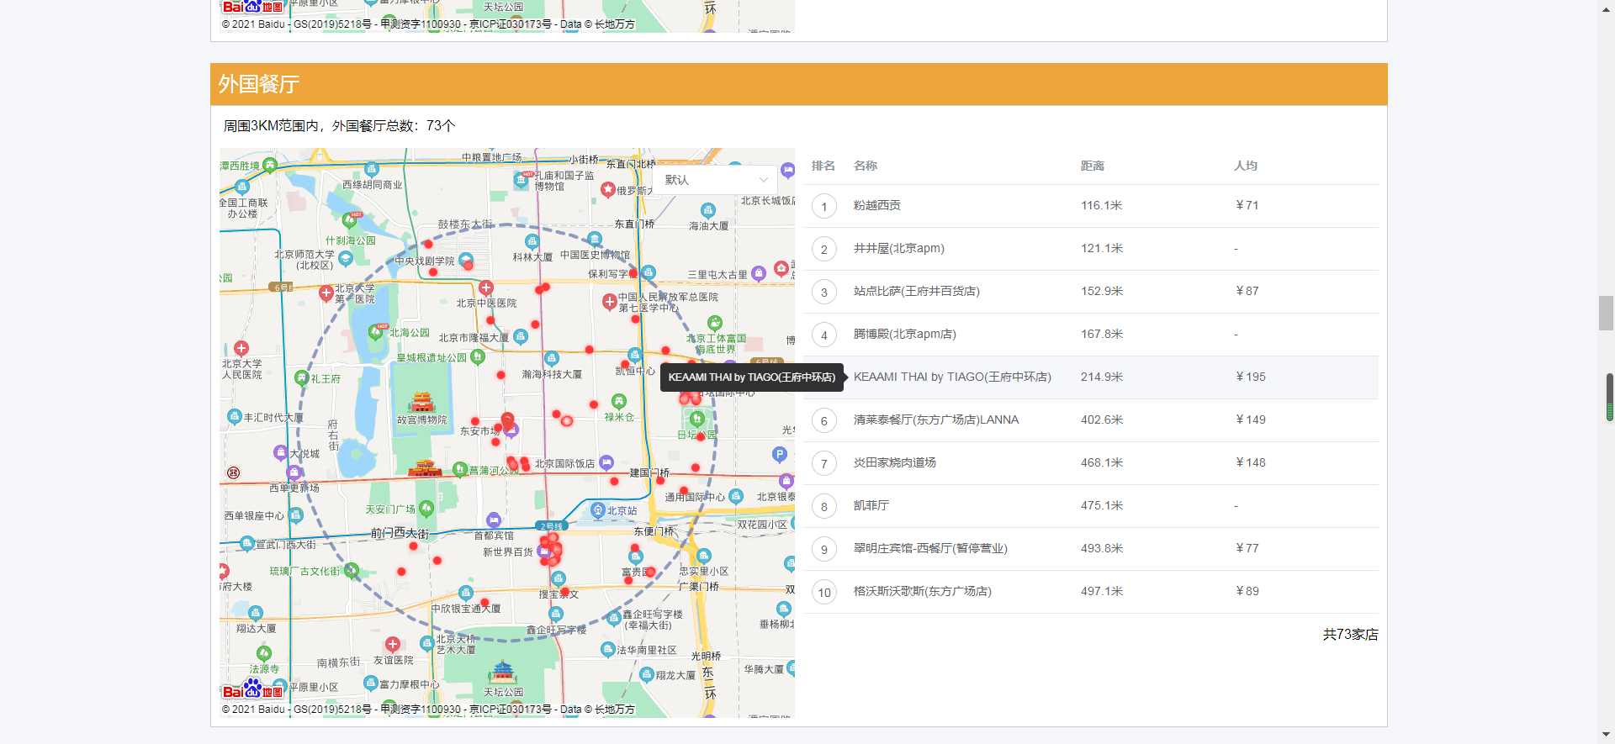The image size is (1615, 744).
Task: Click the 共73家店 total text
Action: tap(1350, 634)
